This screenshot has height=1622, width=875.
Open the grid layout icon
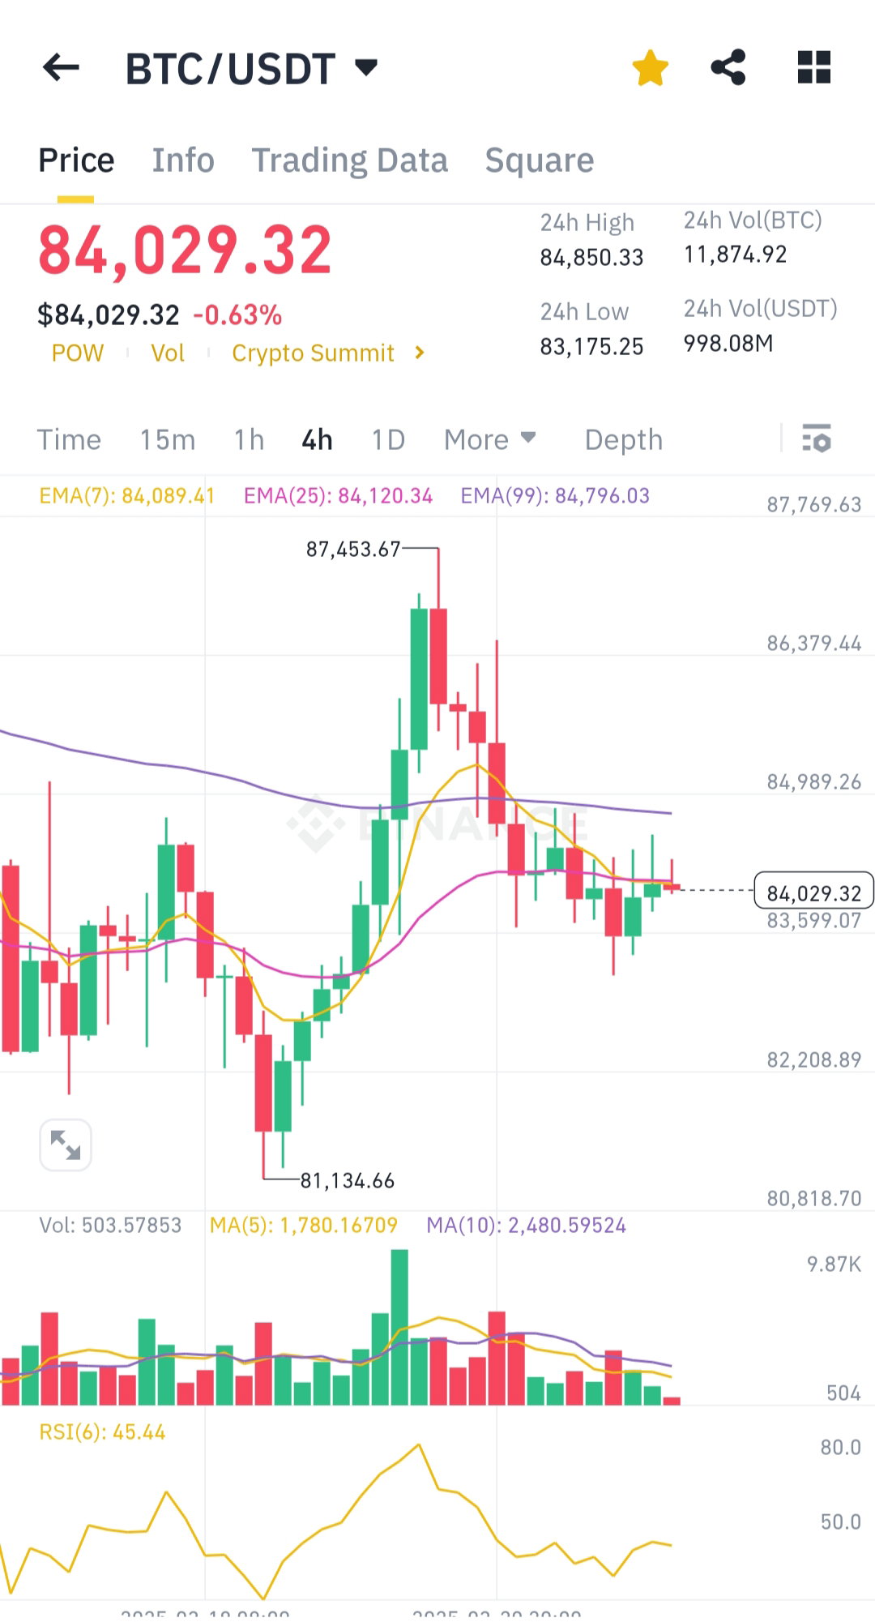pos(814,67)
